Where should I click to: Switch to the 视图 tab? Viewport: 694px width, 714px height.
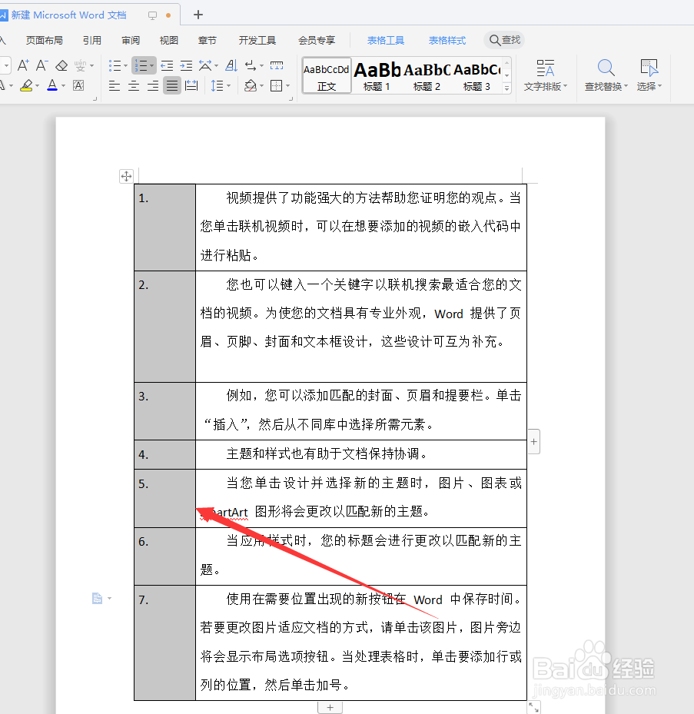coord(168,41)
